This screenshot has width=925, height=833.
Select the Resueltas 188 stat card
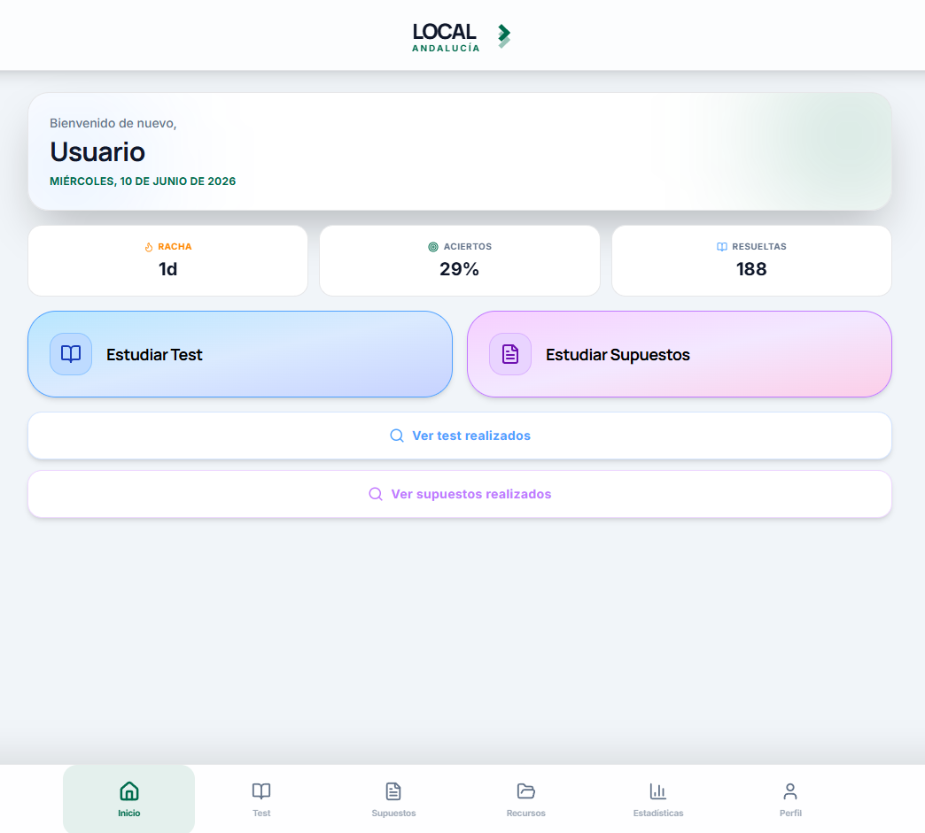pos(751,260)
